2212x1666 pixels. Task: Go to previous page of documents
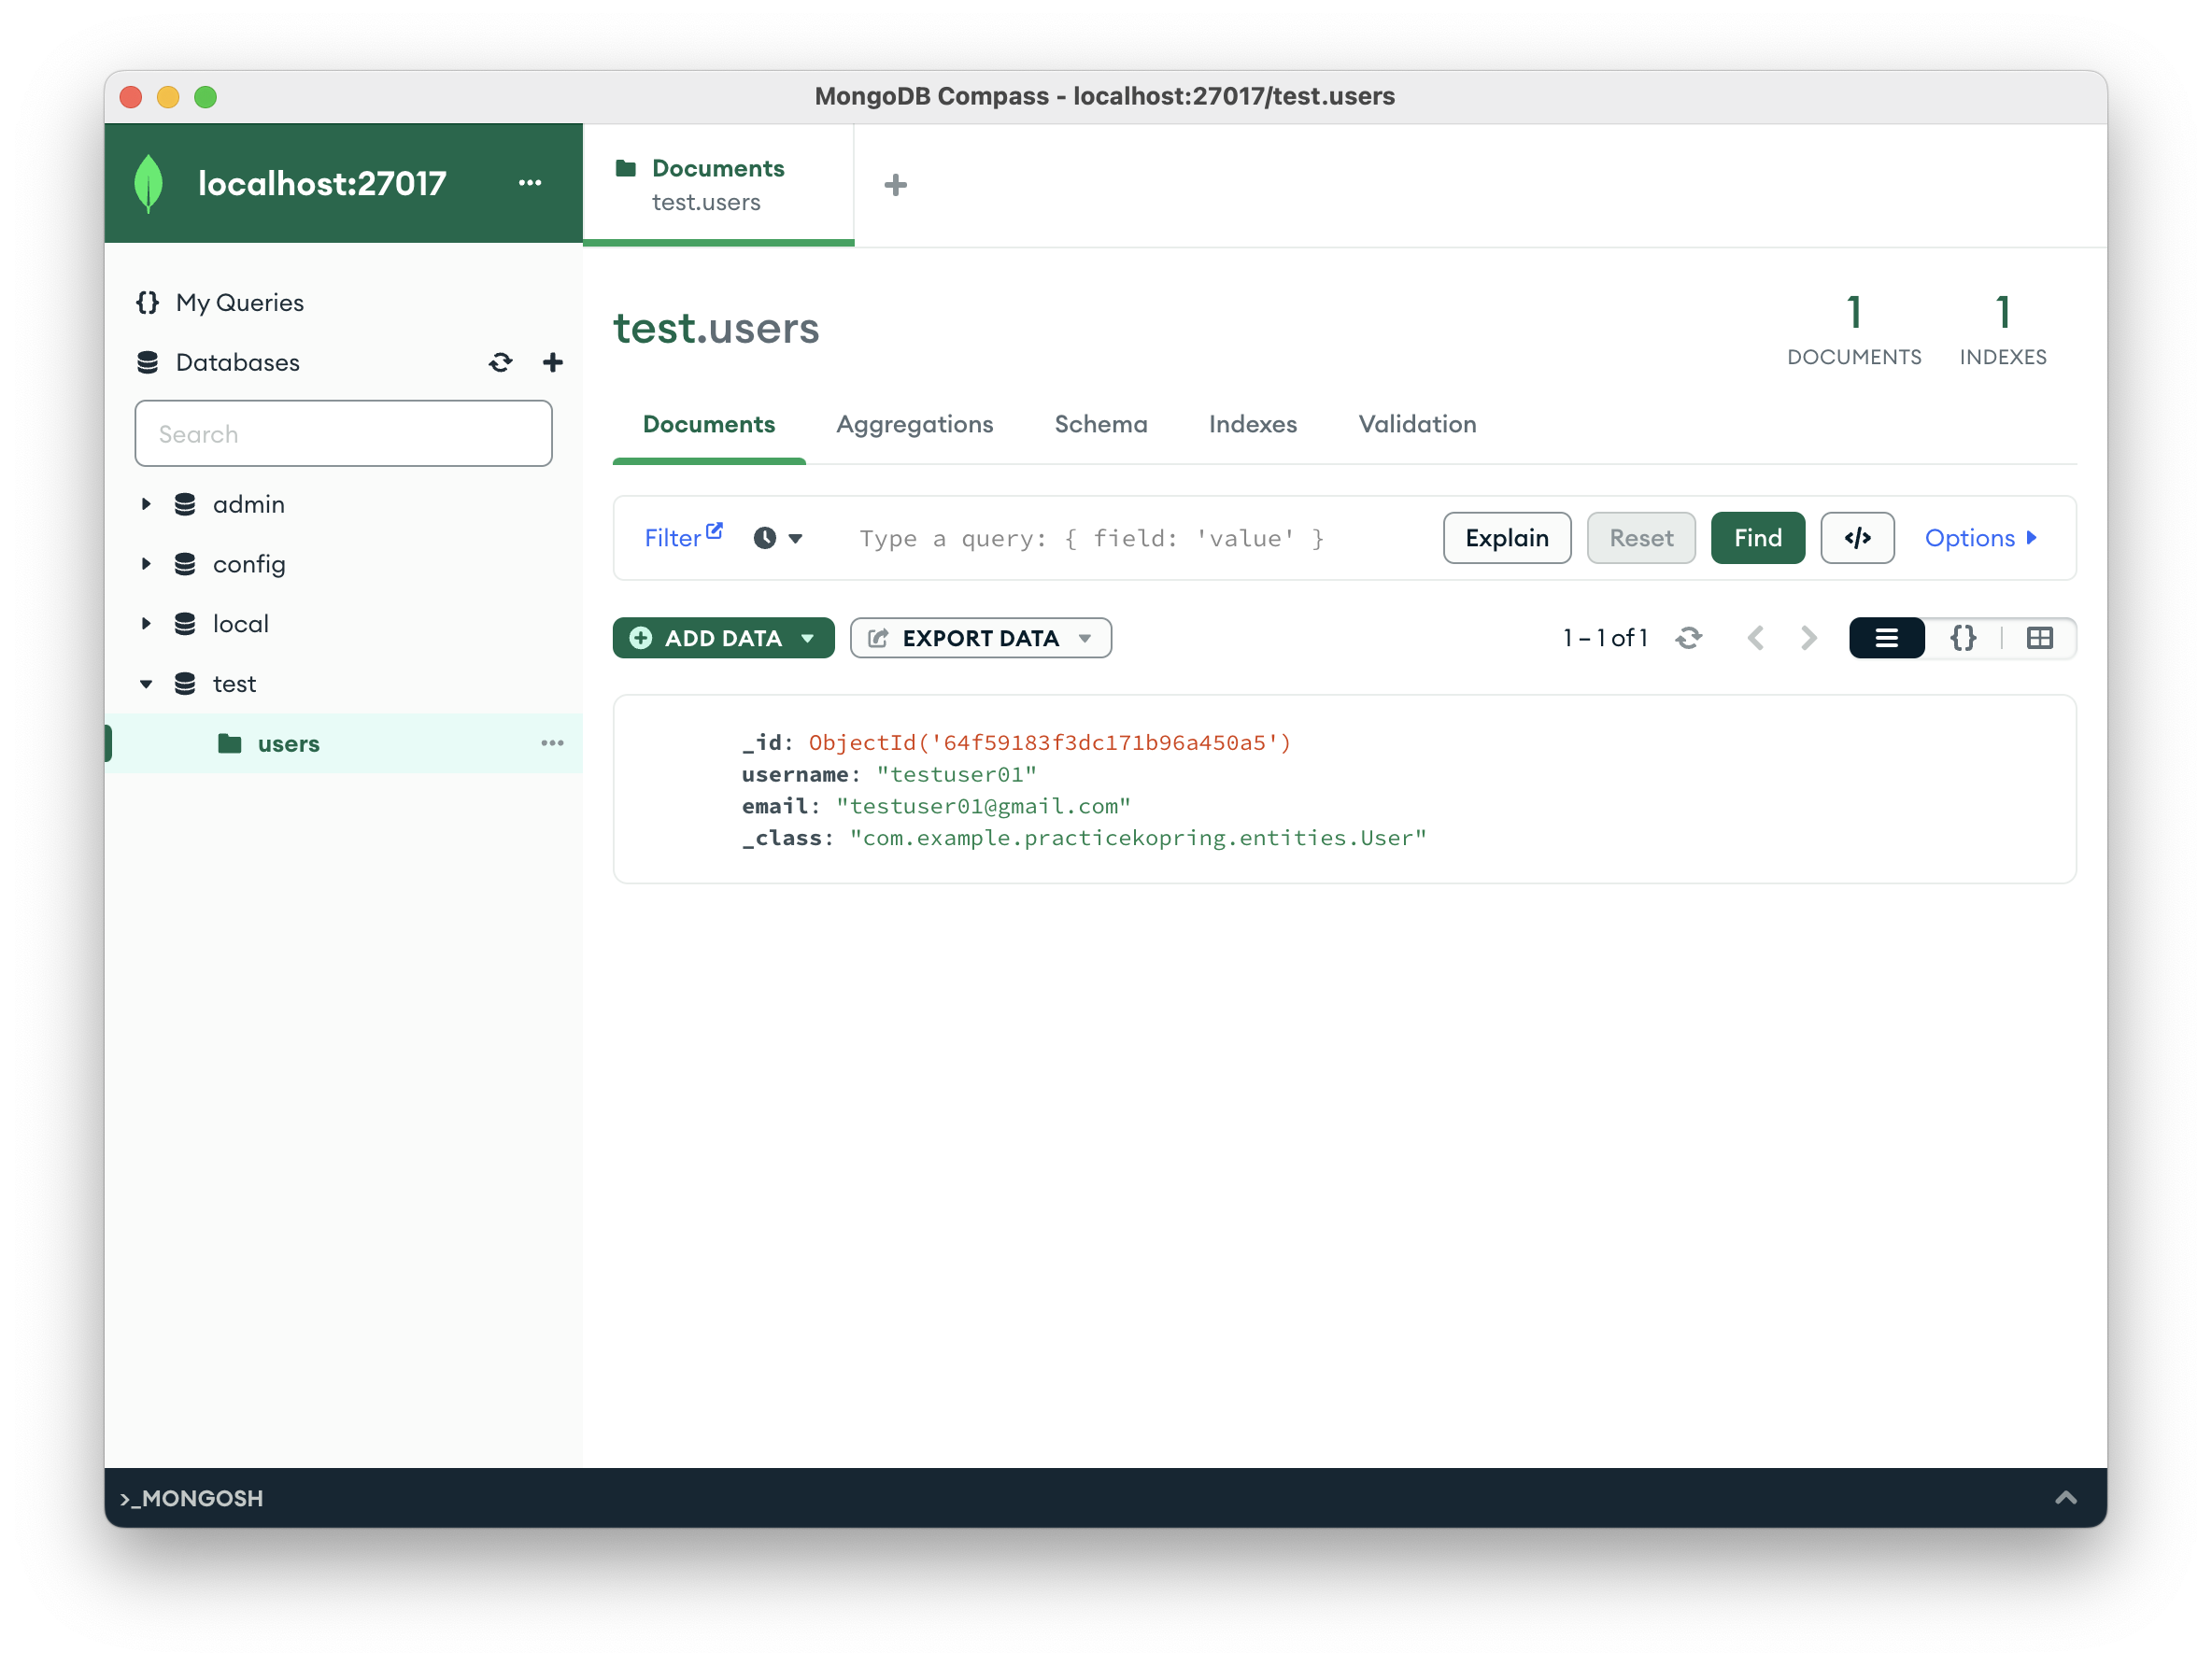click(x=1755, y=638)
